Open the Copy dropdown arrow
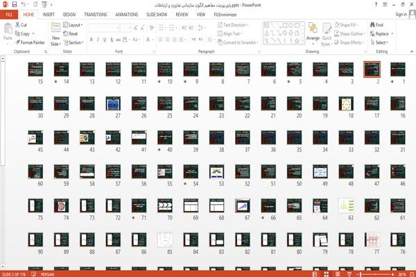The height and width of the screenshot is (277, 416). click(x=33, y=34)
